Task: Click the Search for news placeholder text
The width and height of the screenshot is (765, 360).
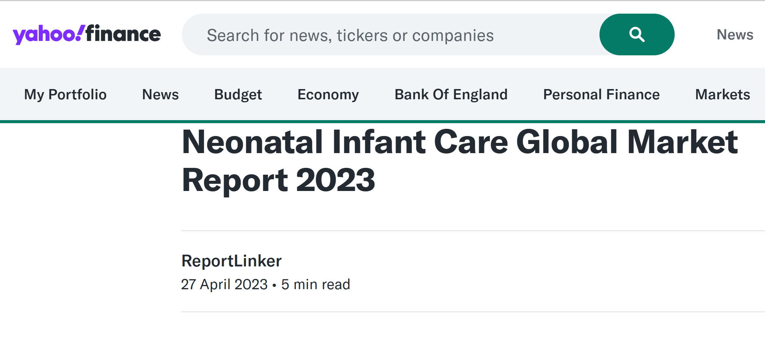Action: [350, 35]
